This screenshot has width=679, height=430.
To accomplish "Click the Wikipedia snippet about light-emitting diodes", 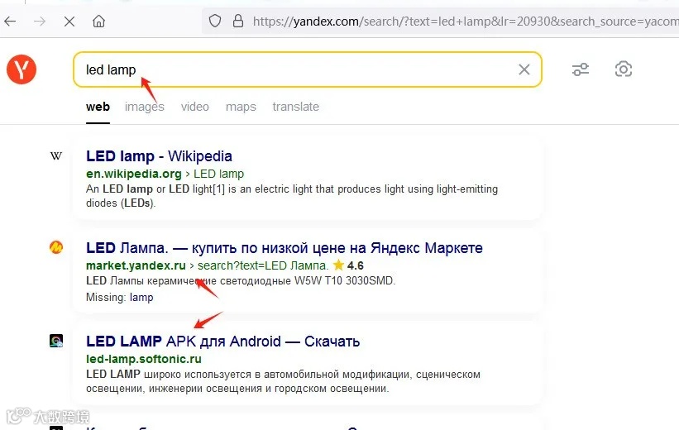I will 292,196.
